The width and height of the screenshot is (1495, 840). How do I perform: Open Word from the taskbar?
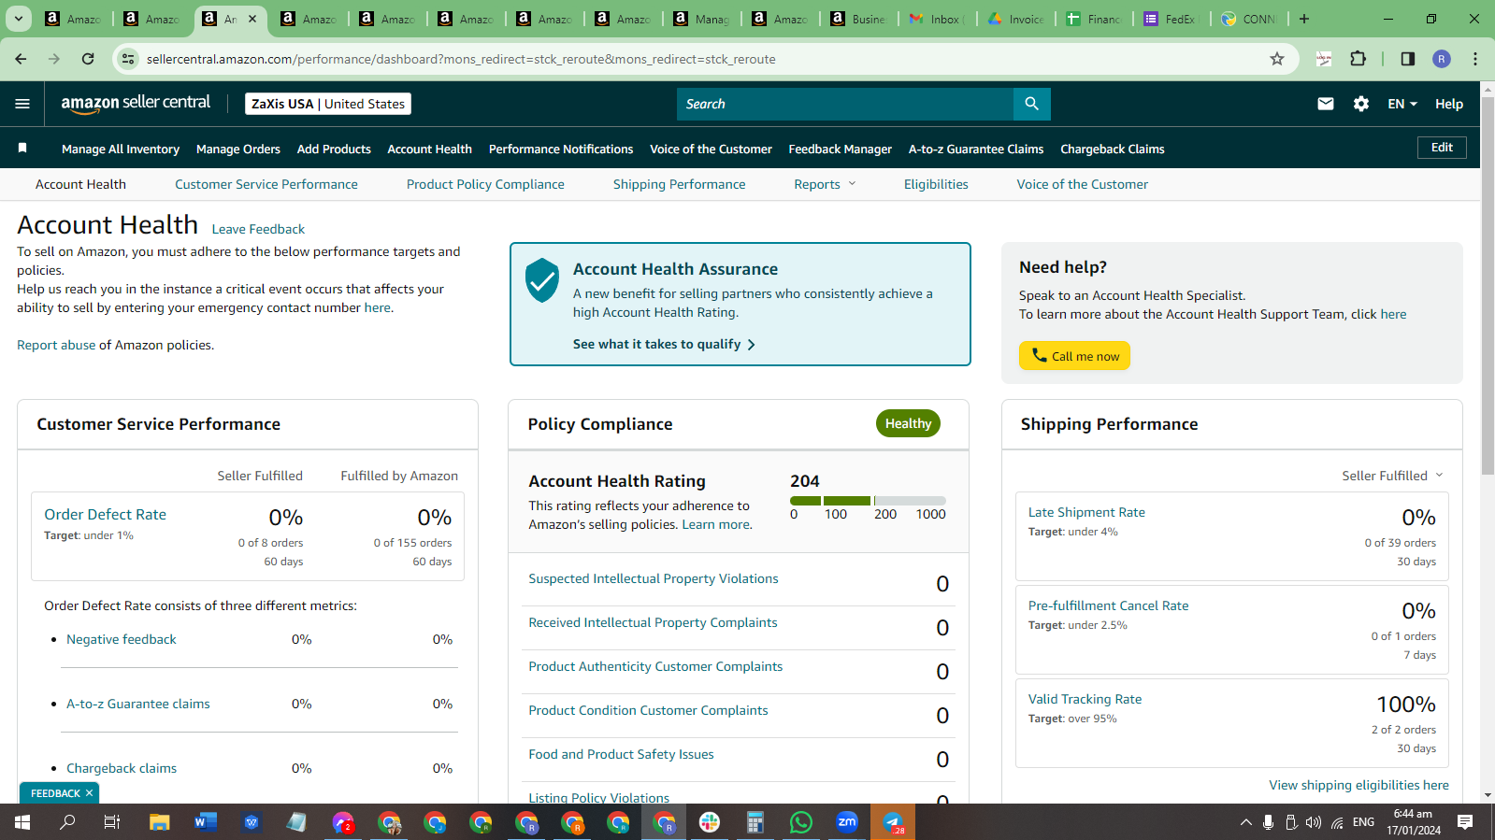point(205,822)
